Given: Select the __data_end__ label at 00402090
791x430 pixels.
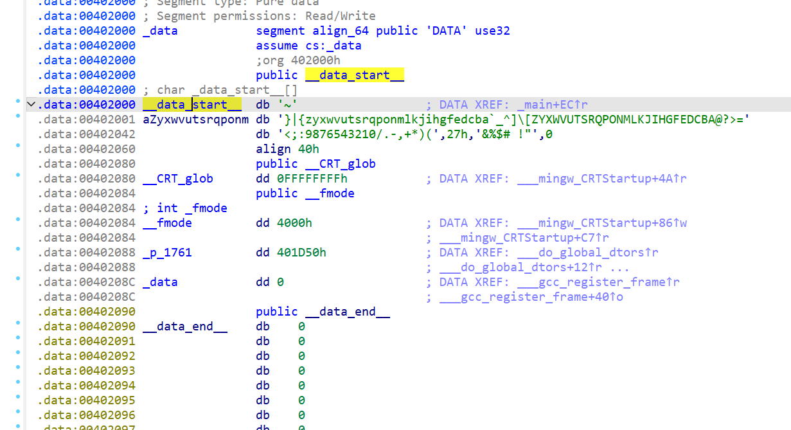Looking at the screenshot, I should coord(184,327).
